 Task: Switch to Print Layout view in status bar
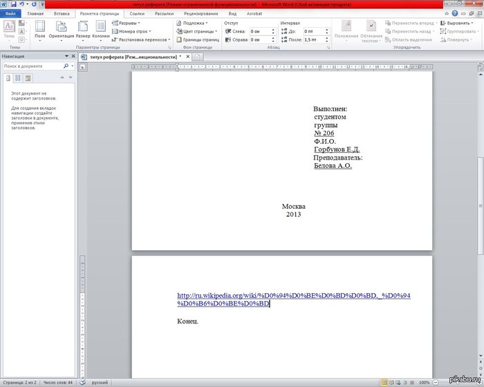click(x=384, y=383)
